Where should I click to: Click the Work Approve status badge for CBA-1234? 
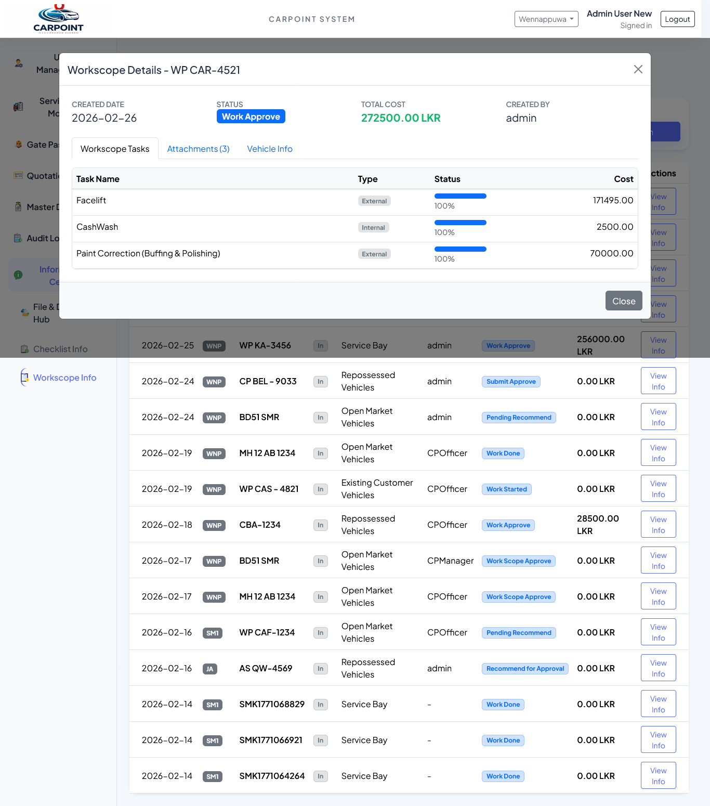(508, 525)
